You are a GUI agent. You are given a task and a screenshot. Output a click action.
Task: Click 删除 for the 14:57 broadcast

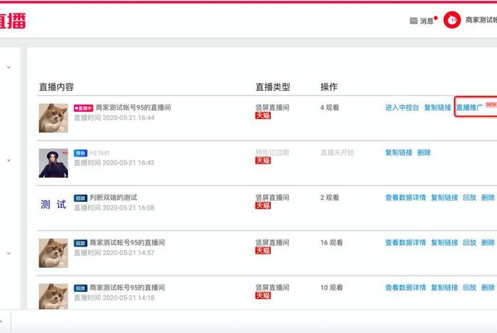coord(488,242)
